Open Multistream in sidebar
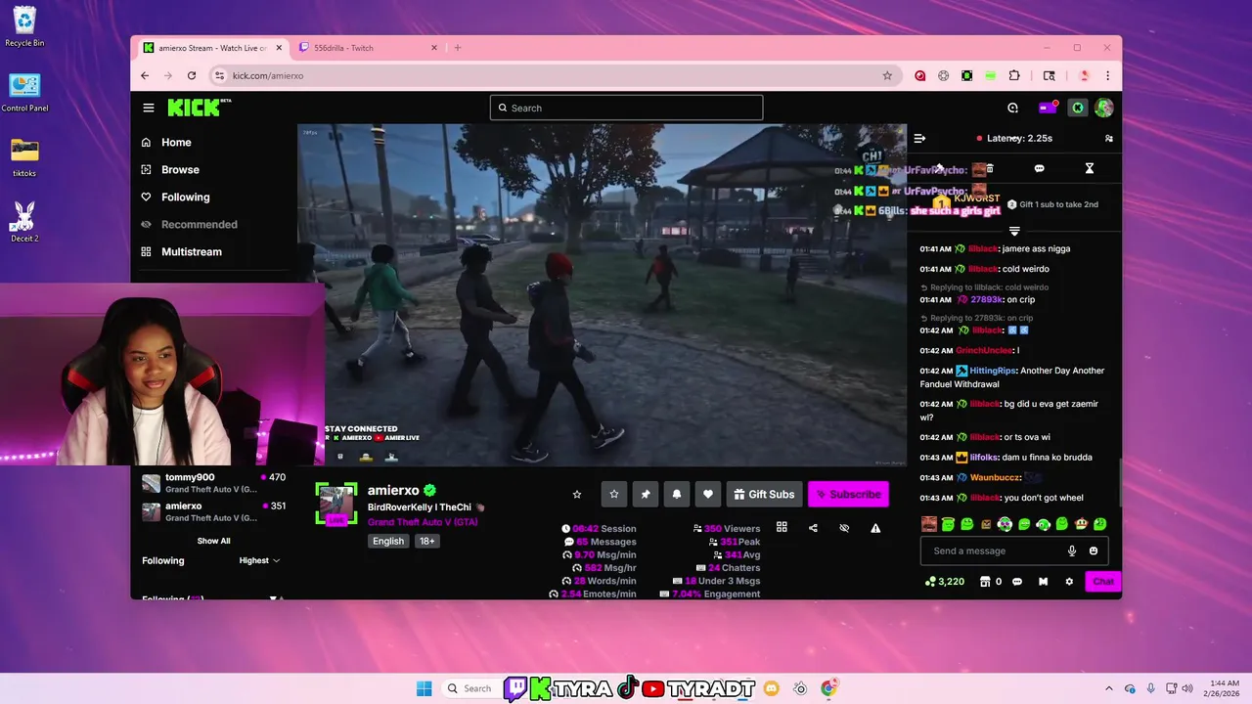This screenshot has height=704, width=1252. [x=191, y=251]
